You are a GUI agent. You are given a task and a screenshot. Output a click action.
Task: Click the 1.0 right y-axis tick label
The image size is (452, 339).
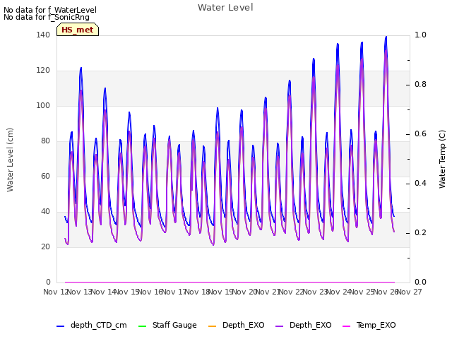[x=420, y=35]
